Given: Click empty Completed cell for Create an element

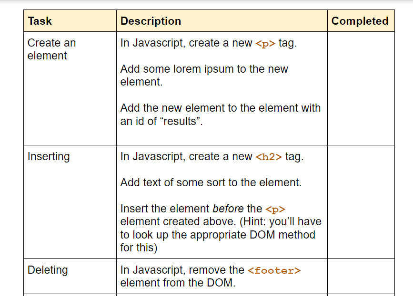Looking at the screenshot, I should [x=361, y=88].
